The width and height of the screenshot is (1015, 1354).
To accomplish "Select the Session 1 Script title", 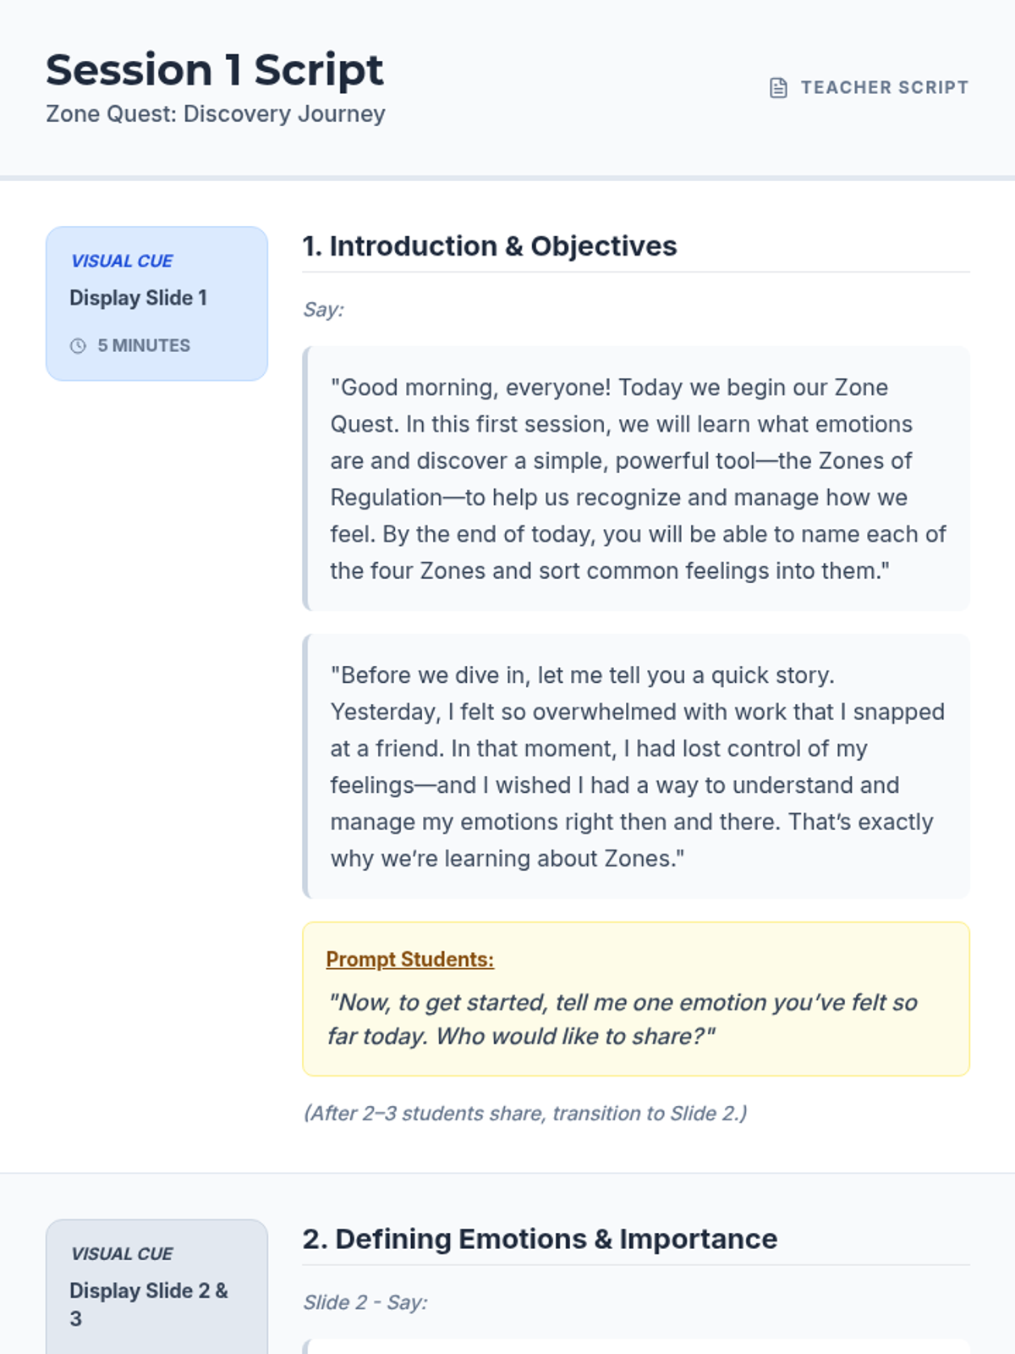I will tap(215, 70).
